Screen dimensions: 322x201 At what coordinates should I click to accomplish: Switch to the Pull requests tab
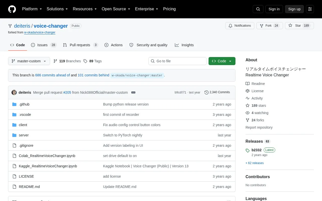(x=80, y=45)
